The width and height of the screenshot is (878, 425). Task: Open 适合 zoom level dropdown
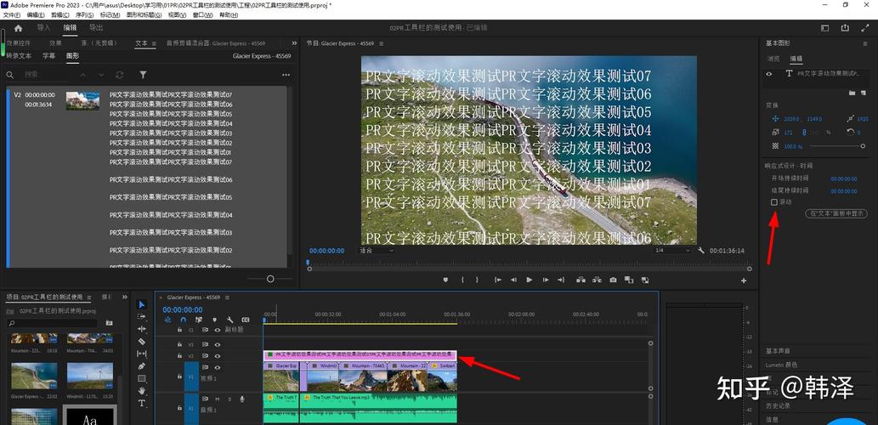click(377, 250)
